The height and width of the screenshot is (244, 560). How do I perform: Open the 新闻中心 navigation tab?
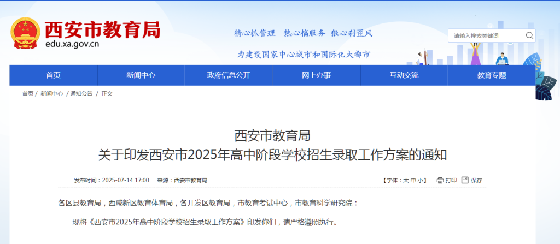click(141, 75)
